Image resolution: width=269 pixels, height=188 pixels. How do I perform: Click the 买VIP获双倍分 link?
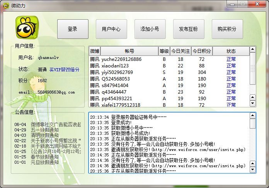point(64,70)
